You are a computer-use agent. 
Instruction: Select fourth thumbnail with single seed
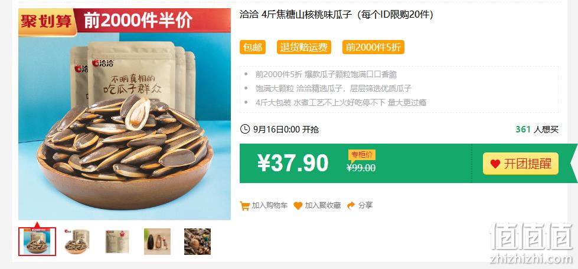(x=157, y=241)
